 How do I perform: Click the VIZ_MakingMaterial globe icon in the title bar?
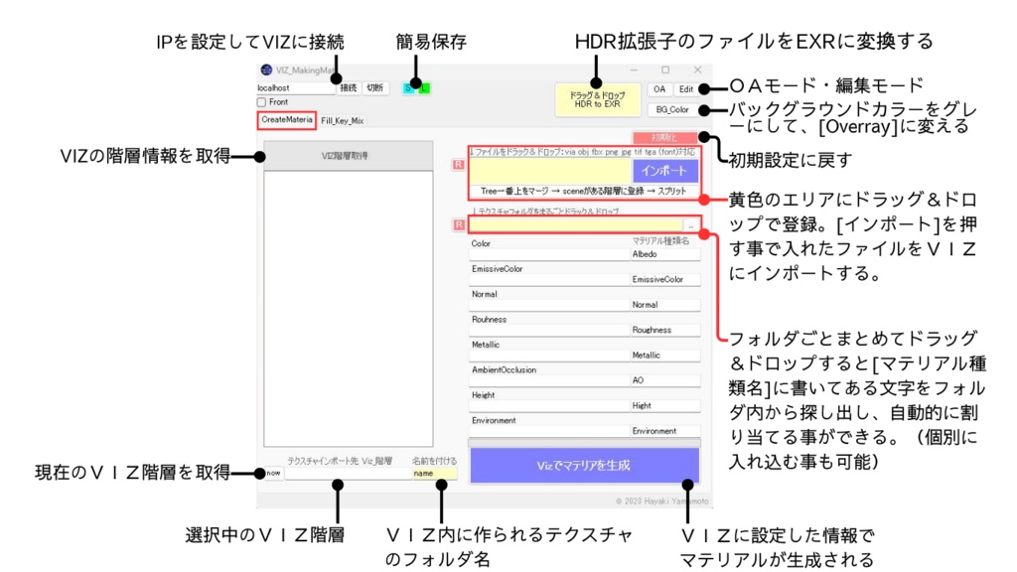coord(267,68)
